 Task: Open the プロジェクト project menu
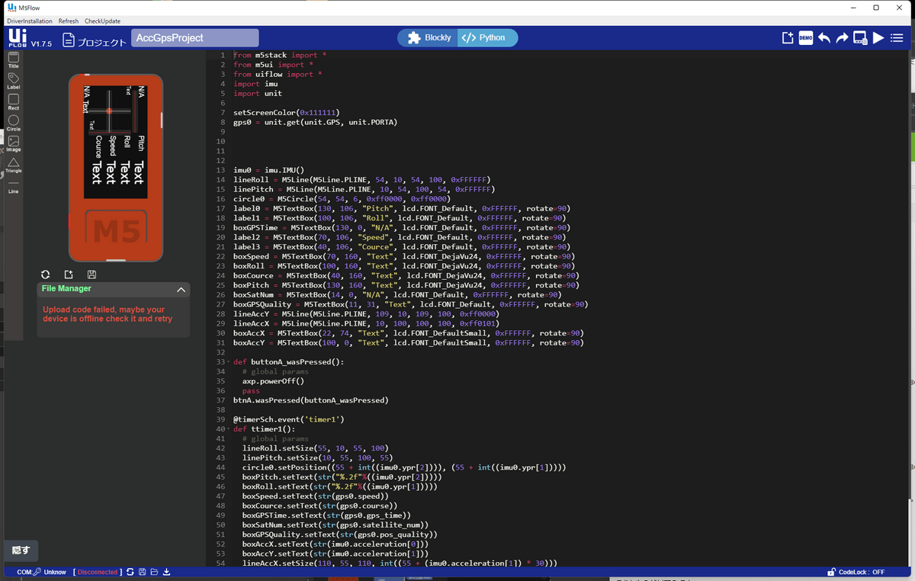pyautogui.click(x=95, y=40)
